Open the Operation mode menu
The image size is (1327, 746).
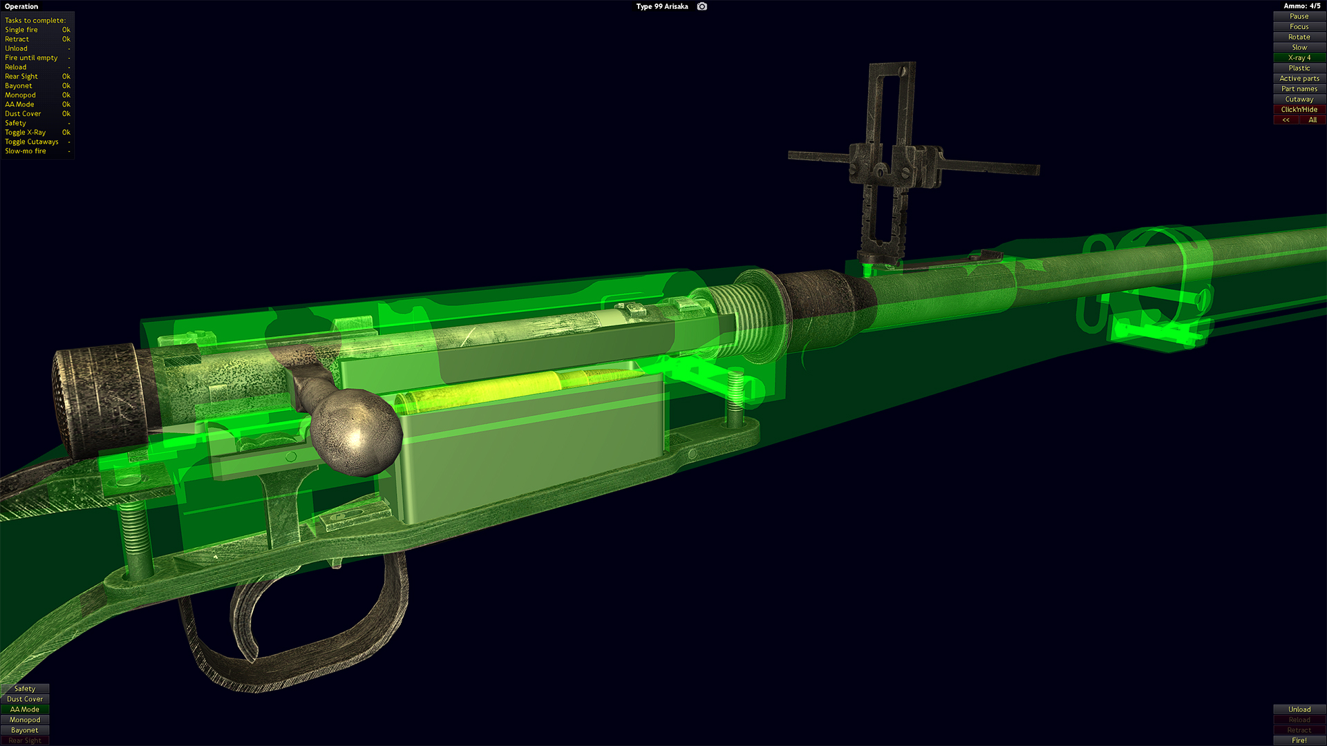(21, 6)
